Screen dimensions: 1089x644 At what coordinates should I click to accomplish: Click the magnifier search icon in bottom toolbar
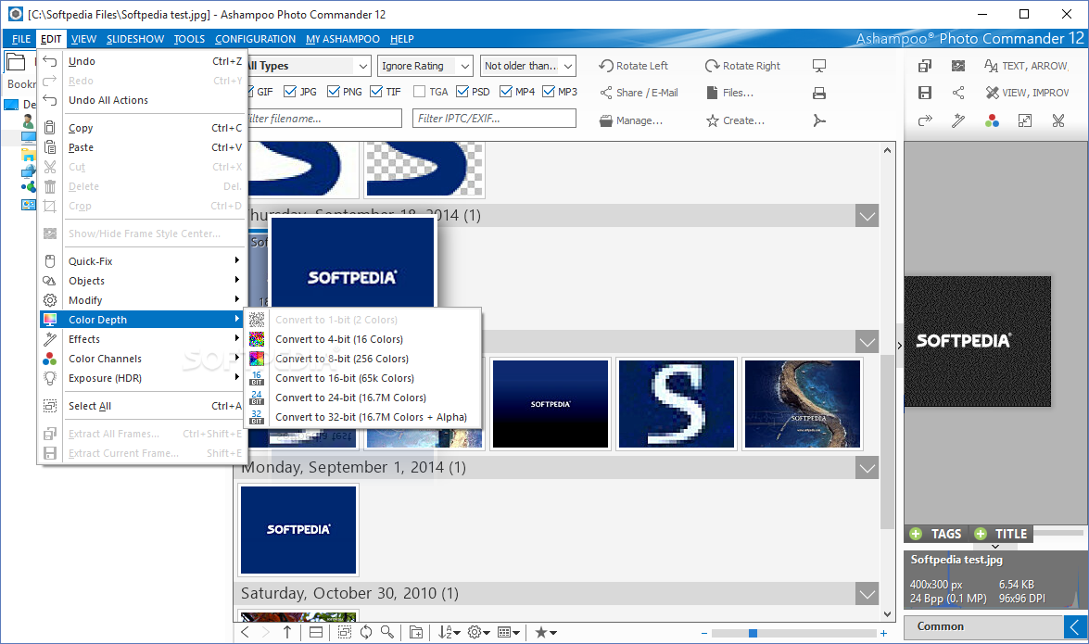tap(387, 632)
